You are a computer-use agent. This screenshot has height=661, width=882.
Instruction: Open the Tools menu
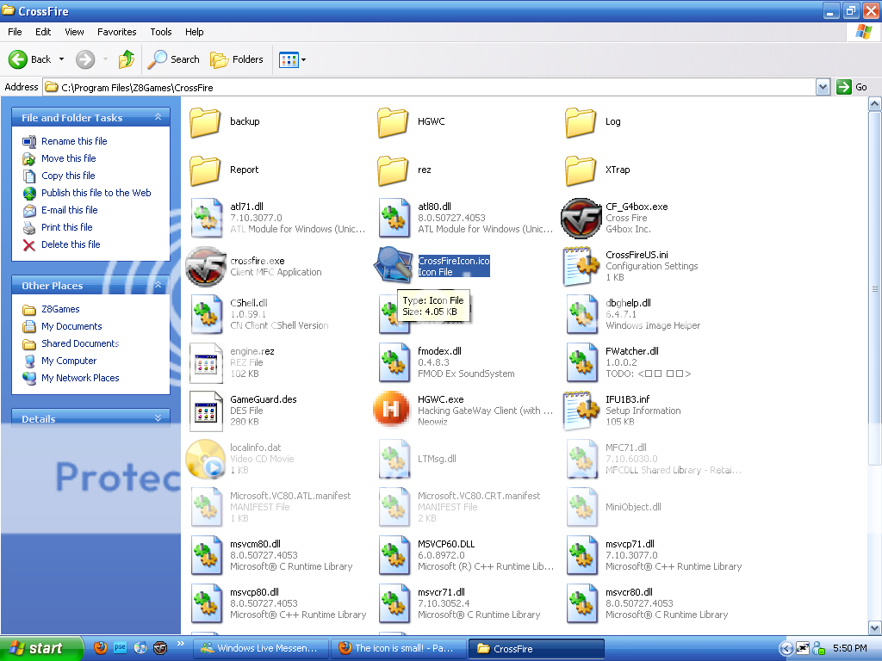tap(161, 32)
